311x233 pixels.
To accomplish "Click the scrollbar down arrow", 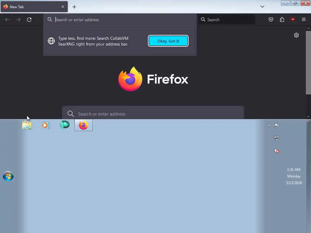I will pos(308,116).
